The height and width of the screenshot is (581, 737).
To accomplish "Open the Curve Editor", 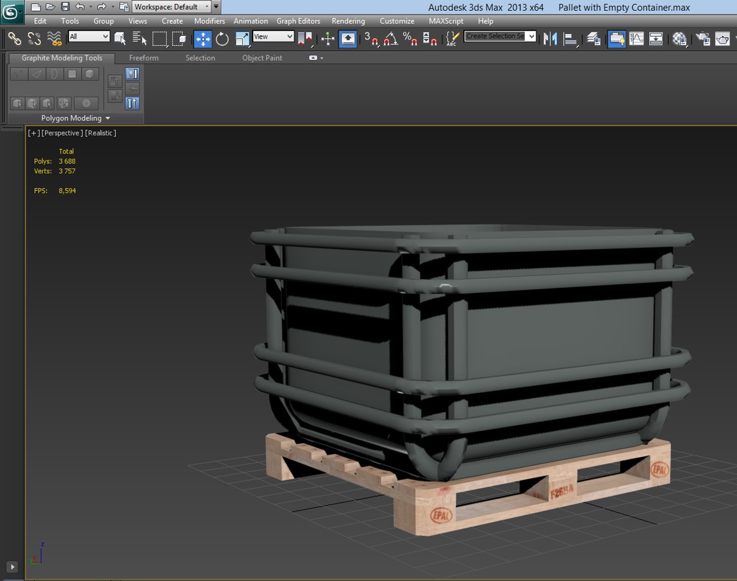I will coord(636,39).
